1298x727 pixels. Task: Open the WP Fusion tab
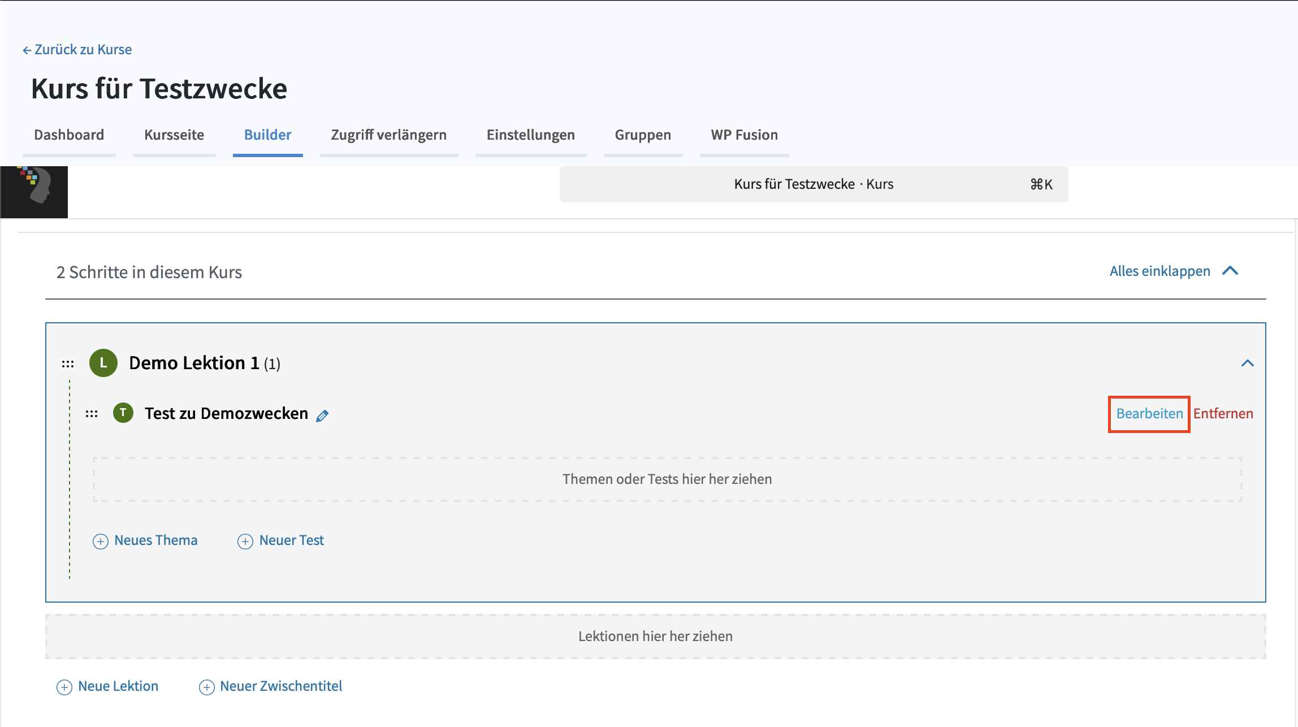tap(745, 135)
